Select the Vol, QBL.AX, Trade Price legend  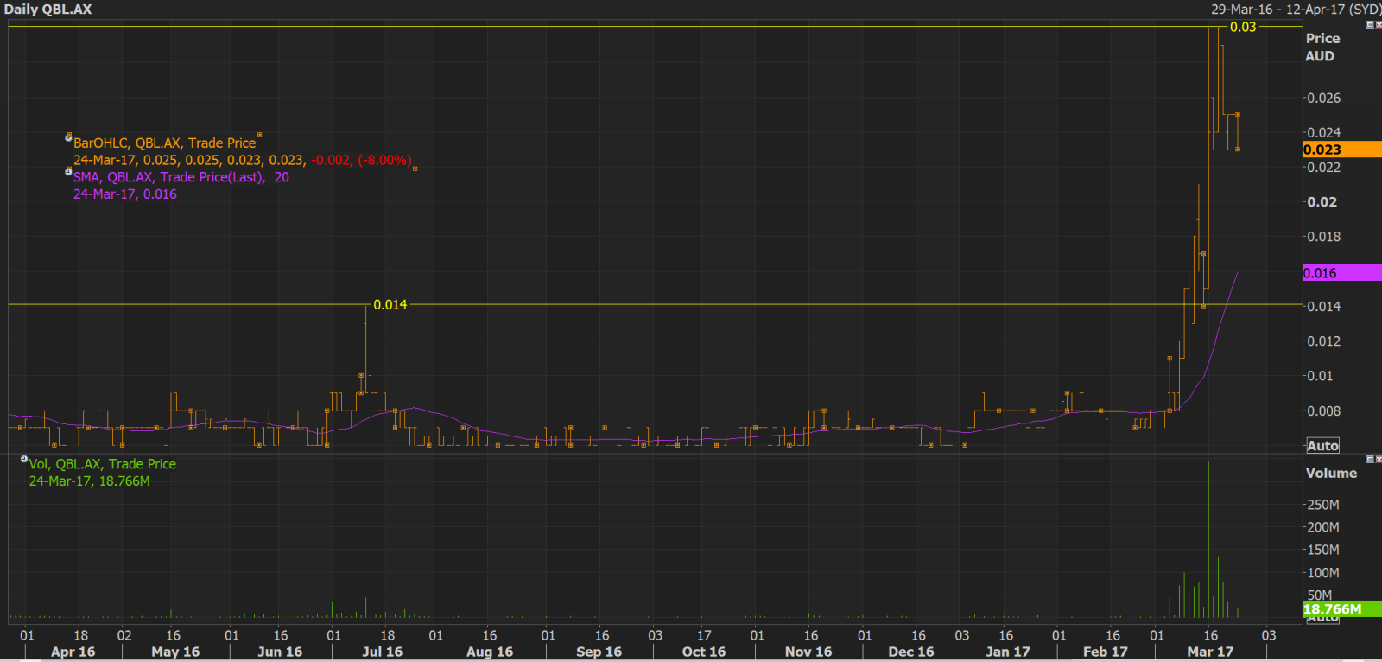pyautogui.click(x=102, y=464)
